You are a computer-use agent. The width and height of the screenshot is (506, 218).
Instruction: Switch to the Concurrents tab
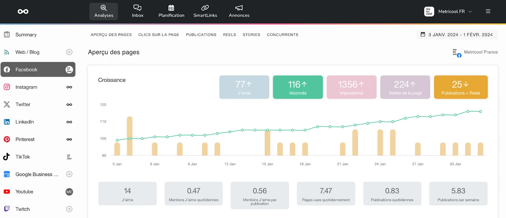pos(282,35)
